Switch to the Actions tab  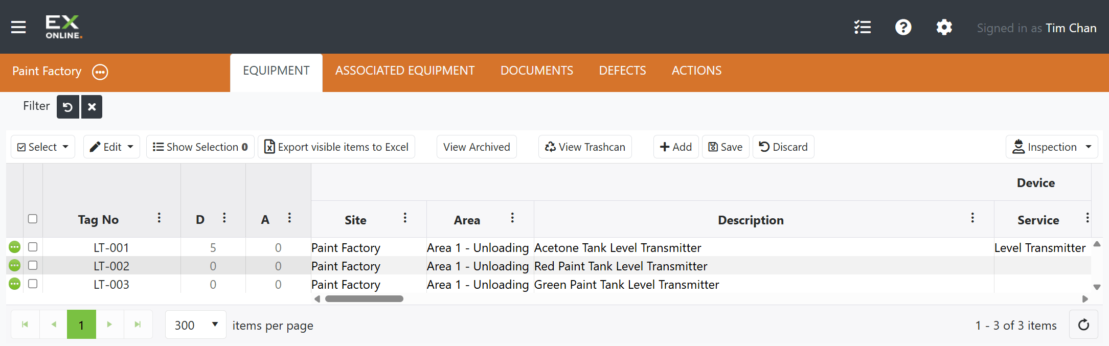coord(696,71)
